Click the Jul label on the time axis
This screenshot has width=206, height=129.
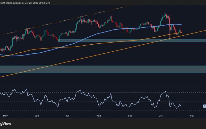click(x=68, y=116)
